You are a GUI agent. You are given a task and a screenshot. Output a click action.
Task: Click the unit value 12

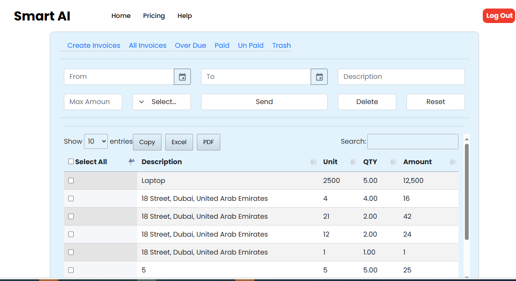pyautogui.click(x=326, y=235)
